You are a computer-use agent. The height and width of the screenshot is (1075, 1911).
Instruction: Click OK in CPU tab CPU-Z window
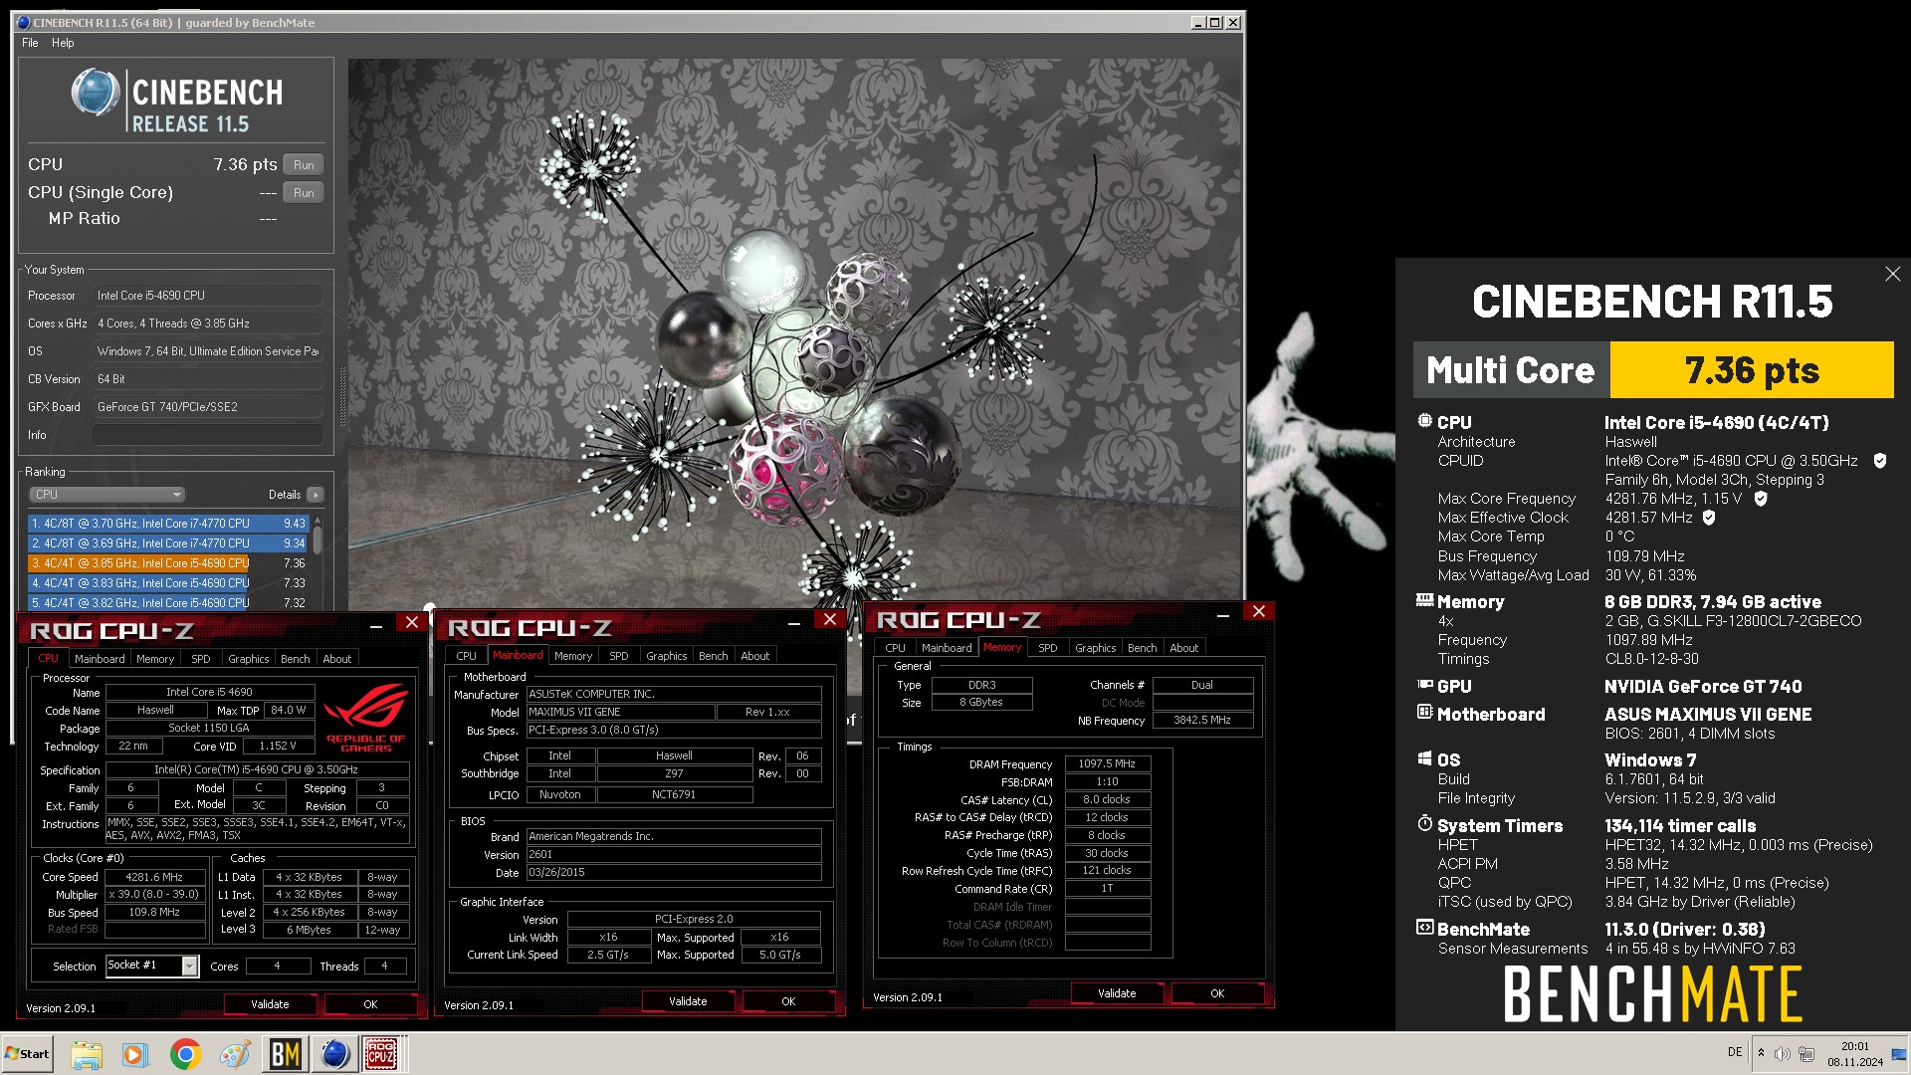click(370, 1004)
